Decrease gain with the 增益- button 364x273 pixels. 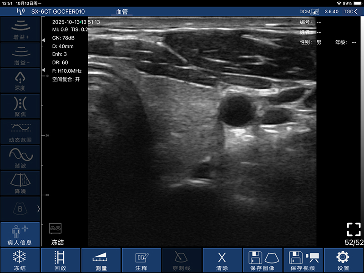coord(20,55)
